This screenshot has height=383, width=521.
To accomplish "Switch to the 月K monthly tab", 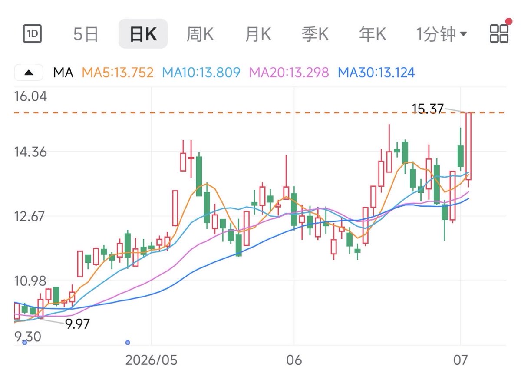I will pos(258,33).
